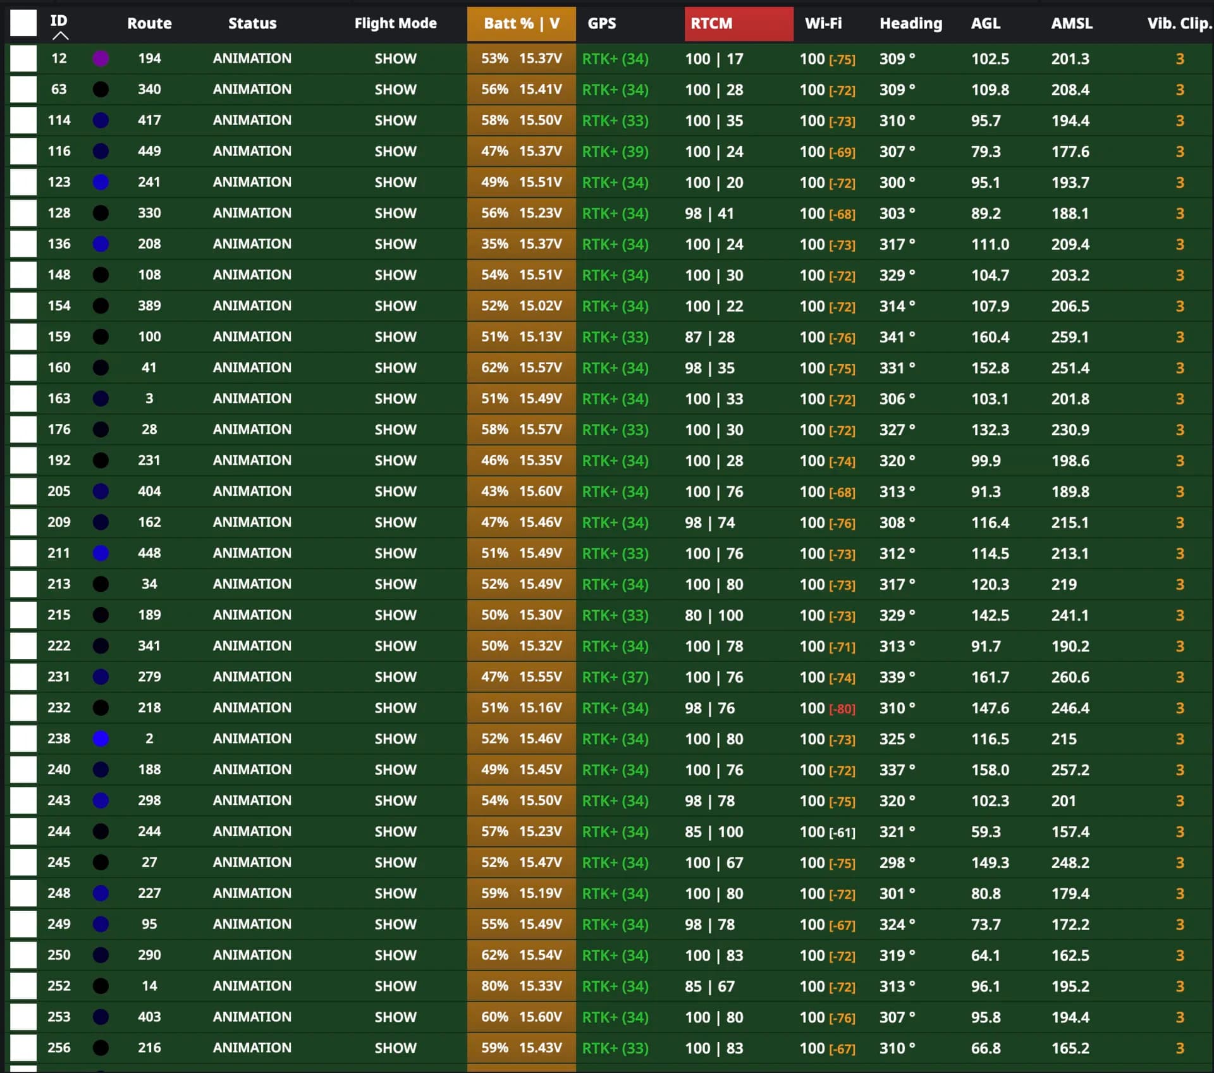Click RTCM value 85 | 100
Viewport: 1214px width, 1073px height.
coord(714,831)
